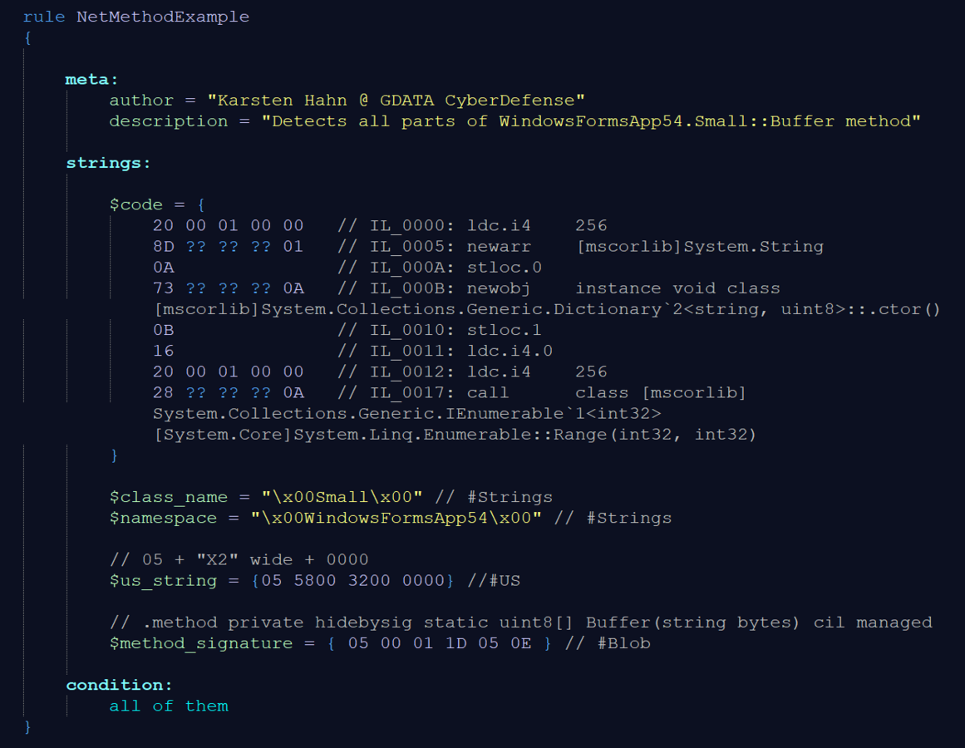Click the all of them expression
This screenshot has width=965, height=748.
[169, 706]
